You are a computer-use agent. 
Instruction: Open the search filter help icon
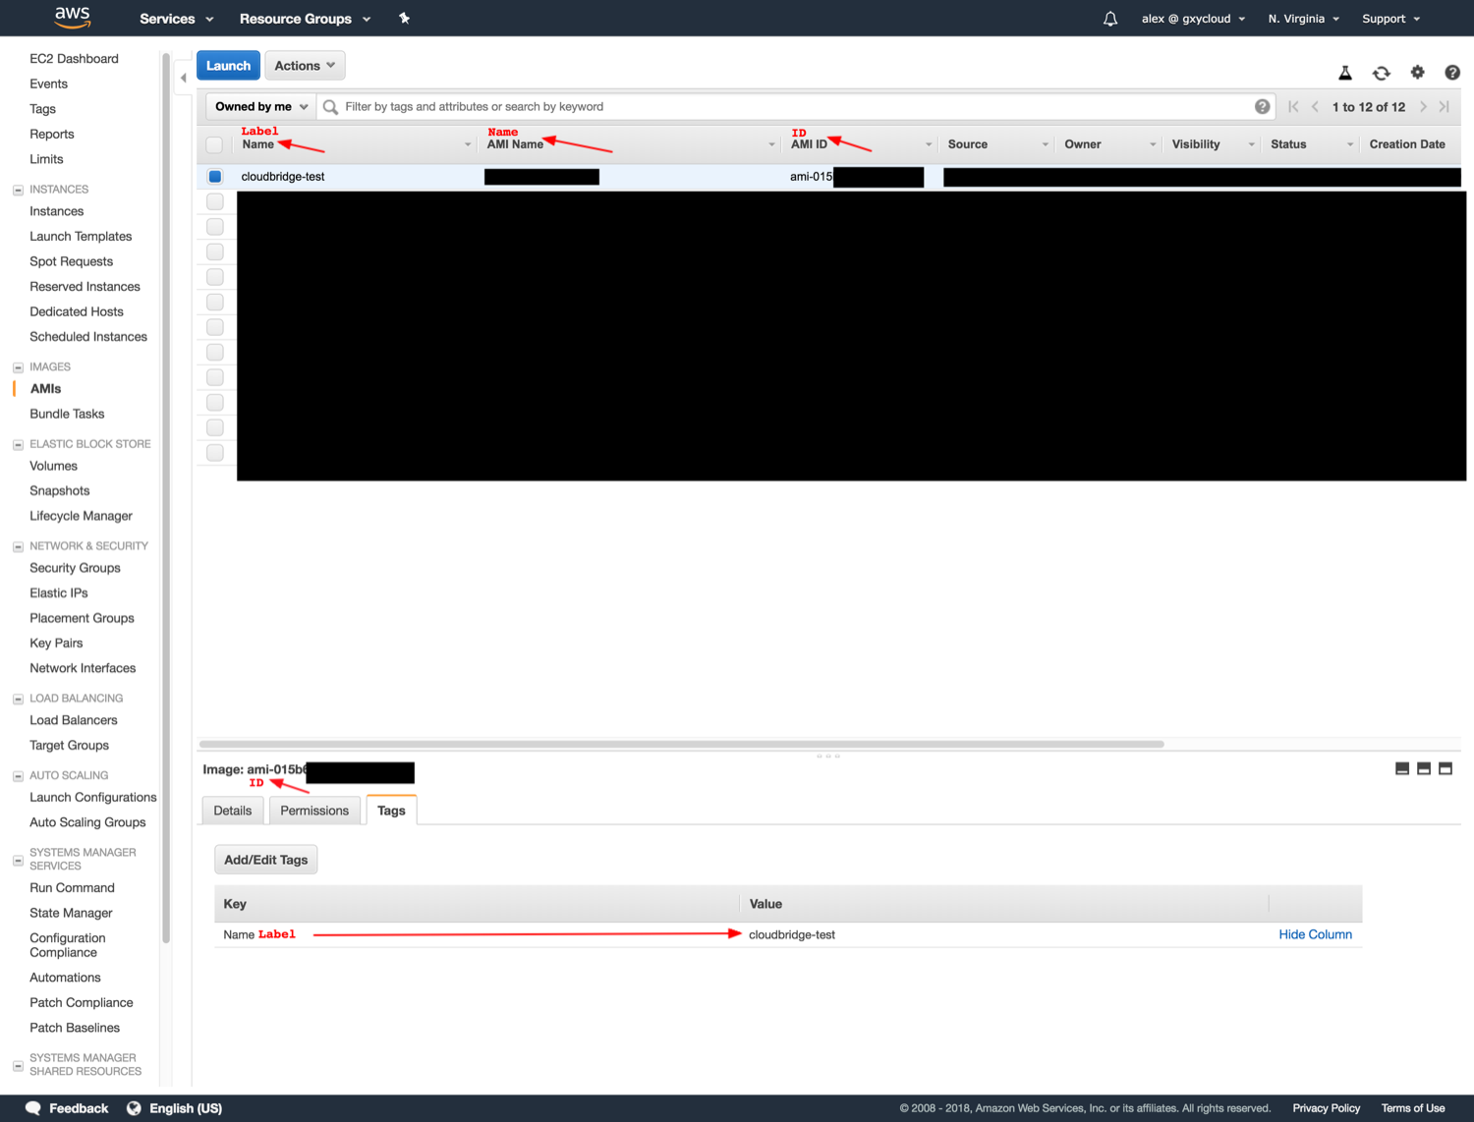point(1263,106)
